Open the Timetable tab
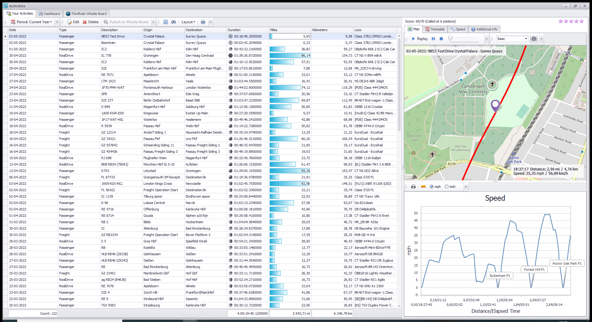This screenshot has height=322, width=592. click(x=435, y=29)
